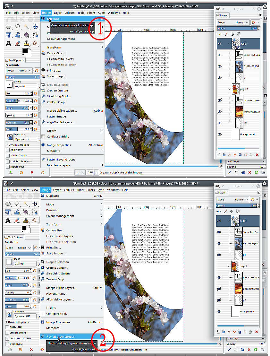The image size is (270, 356).
Task: Create new layer in upper Layers panel
Action: coord(219,155)
